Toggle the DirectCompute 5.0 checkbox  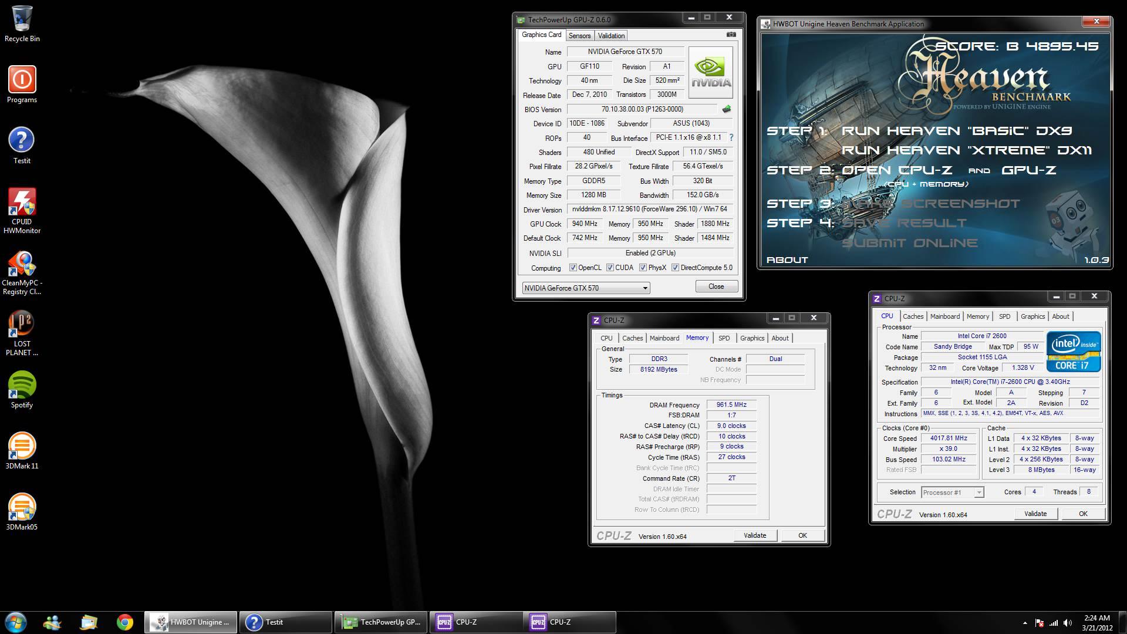(x=675, y=268)
